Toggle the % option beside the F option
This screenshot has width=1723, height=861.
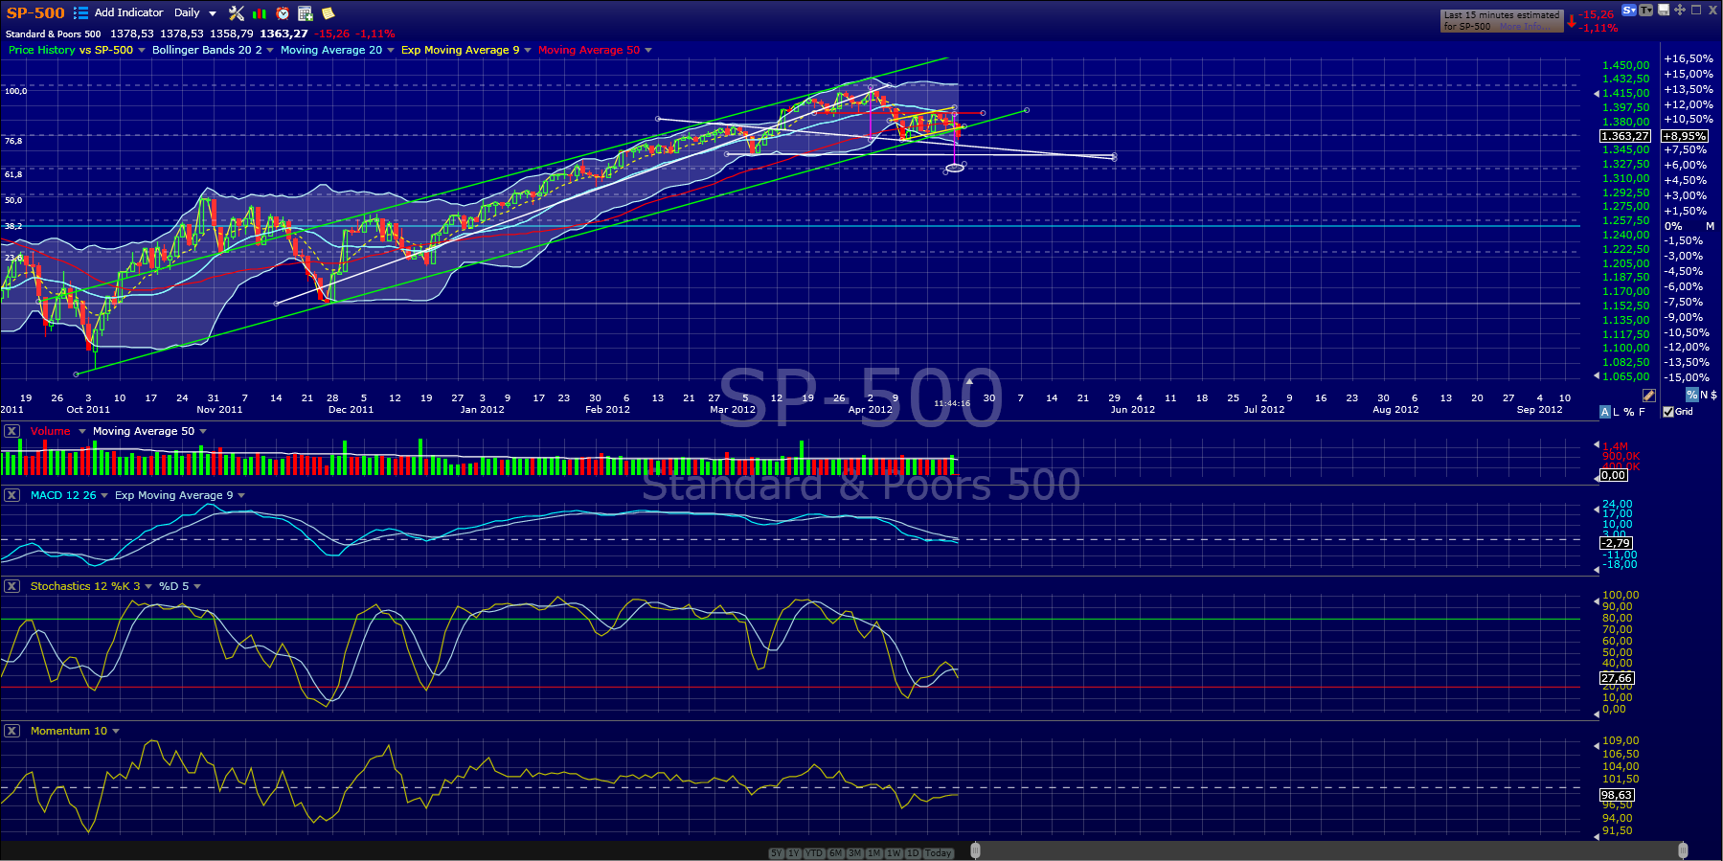coord(1629,412)
